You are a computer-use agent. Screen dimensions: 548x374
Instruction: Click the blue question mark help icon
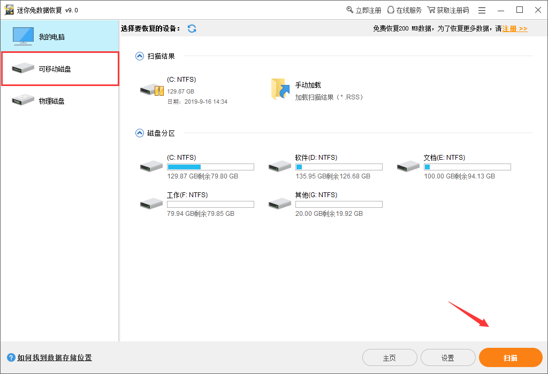[11, 357]
